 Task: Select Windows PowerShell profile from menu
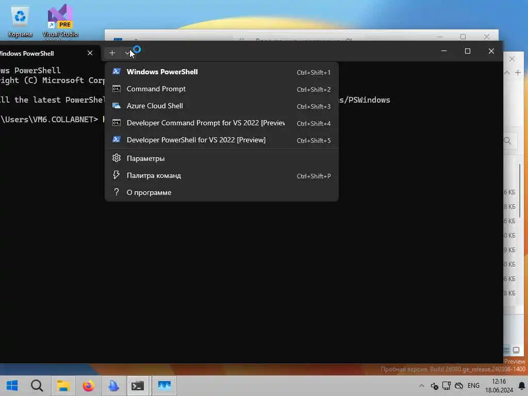click(x=222, y=72)
